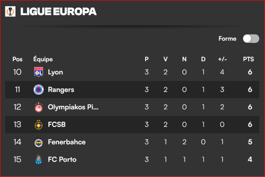Open the Rangers team link
The width and height of the screenshot is (265, 177).
61,90
